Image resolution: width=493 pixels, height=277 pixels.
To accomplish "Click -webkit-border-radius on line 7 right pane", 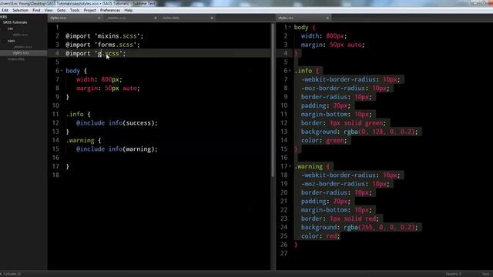I will point(338,80).
